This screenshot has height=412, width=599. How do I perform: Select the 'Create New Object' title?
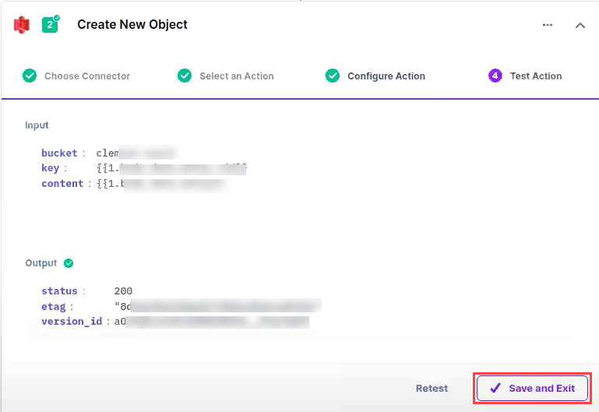(x=132, y=24)
